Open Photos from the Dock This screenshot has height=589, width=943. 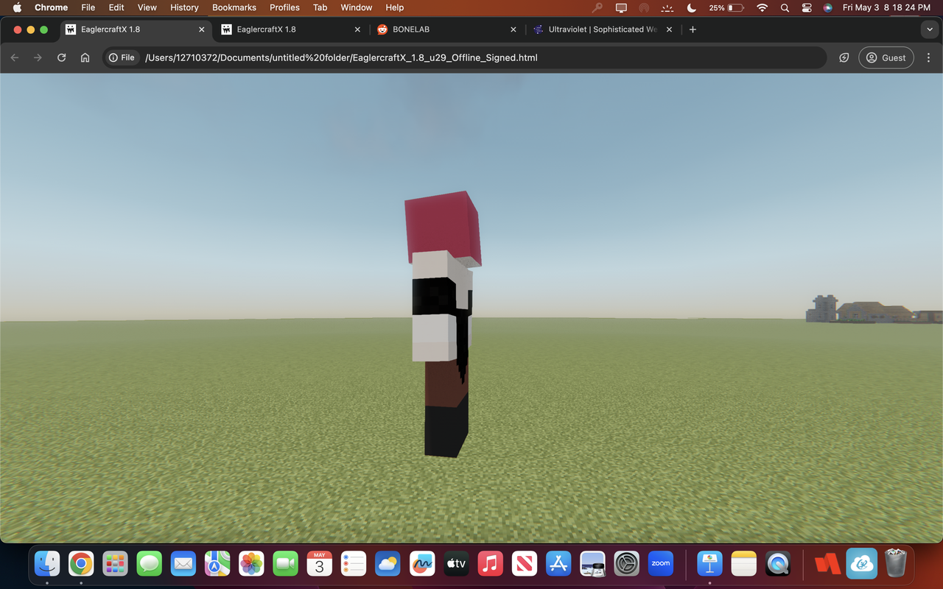[x=251, y=564]
